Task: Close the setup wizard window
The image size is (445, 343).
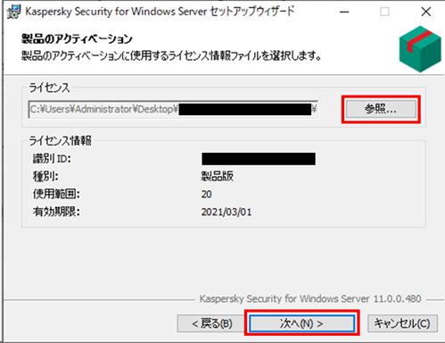Action: pyautogui.click(x=426, y=12)
